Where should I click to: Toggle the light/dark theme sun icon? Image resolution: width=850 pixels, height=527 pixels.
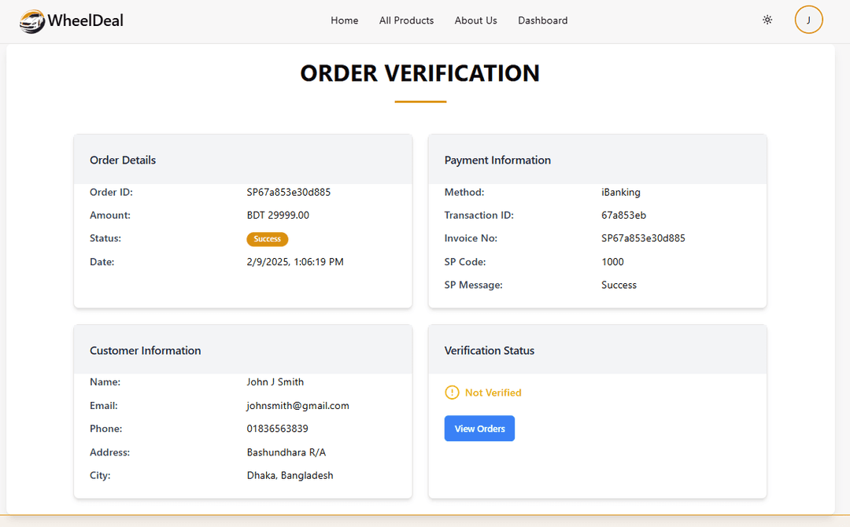[x=767, y=20]
